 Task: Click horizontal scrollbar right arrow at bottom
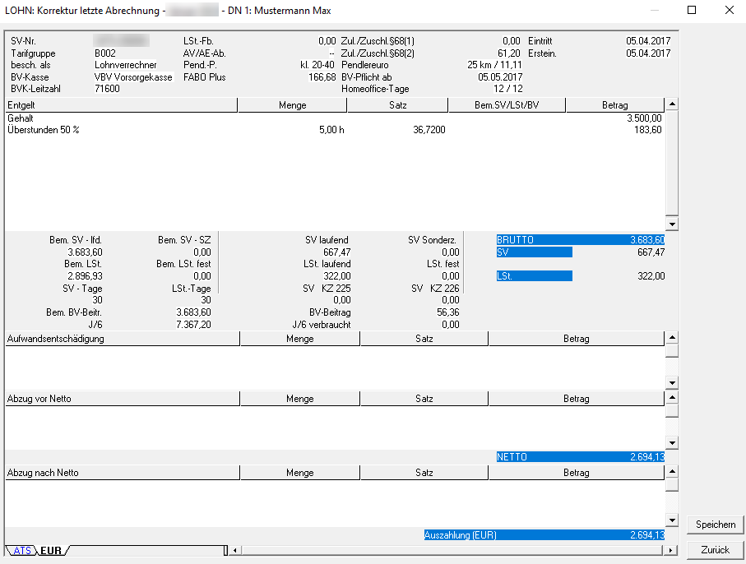[672, 551]
